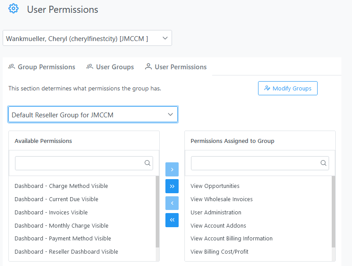Select Dashboard - Charge Method Visible permission

tap(61, 186)
